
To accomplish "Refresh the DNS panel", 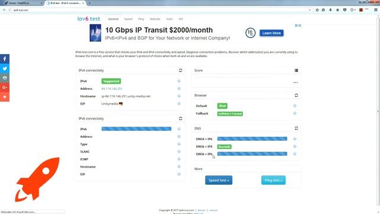I will point(296,128).
